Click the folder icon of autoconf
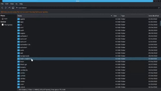 coord(18,39)
